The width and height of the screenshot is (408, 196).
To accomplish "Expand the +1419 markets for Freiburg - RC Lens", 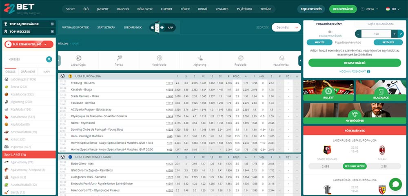I will pyautogui.click(x=169, y=83).
